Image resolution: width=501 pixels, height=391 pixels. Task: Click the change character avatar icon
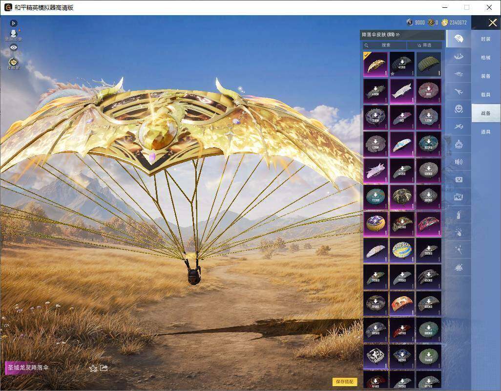(13, 35)
